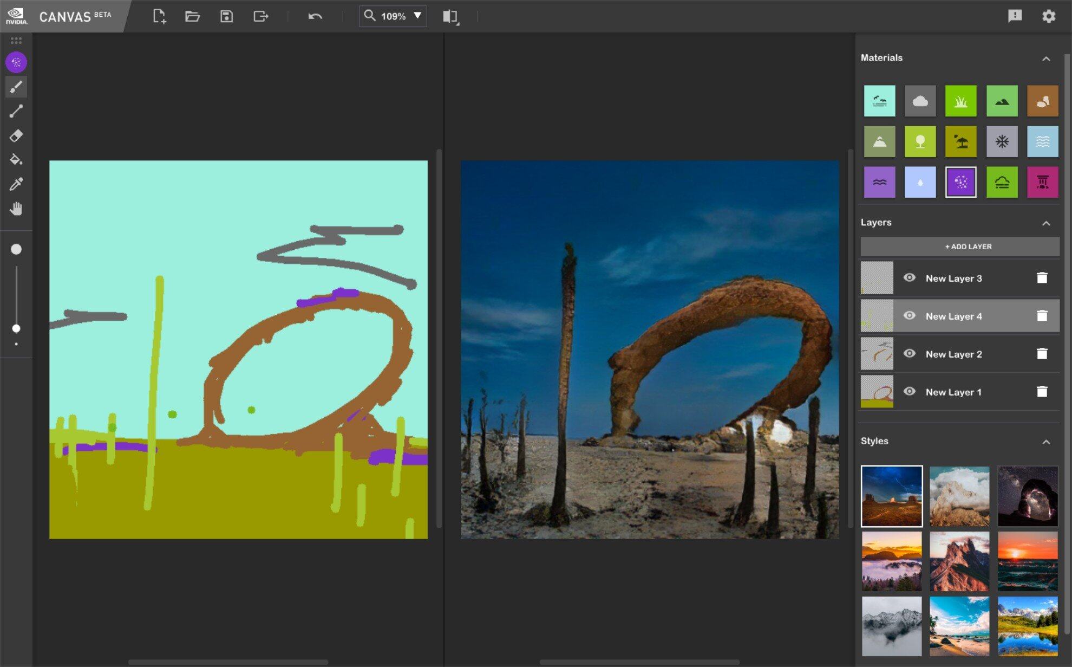The width and height of the screenshot is (1072, 667).
Task: Choose the purple River material
Action: pyautogui.click(x=879, y=182)
